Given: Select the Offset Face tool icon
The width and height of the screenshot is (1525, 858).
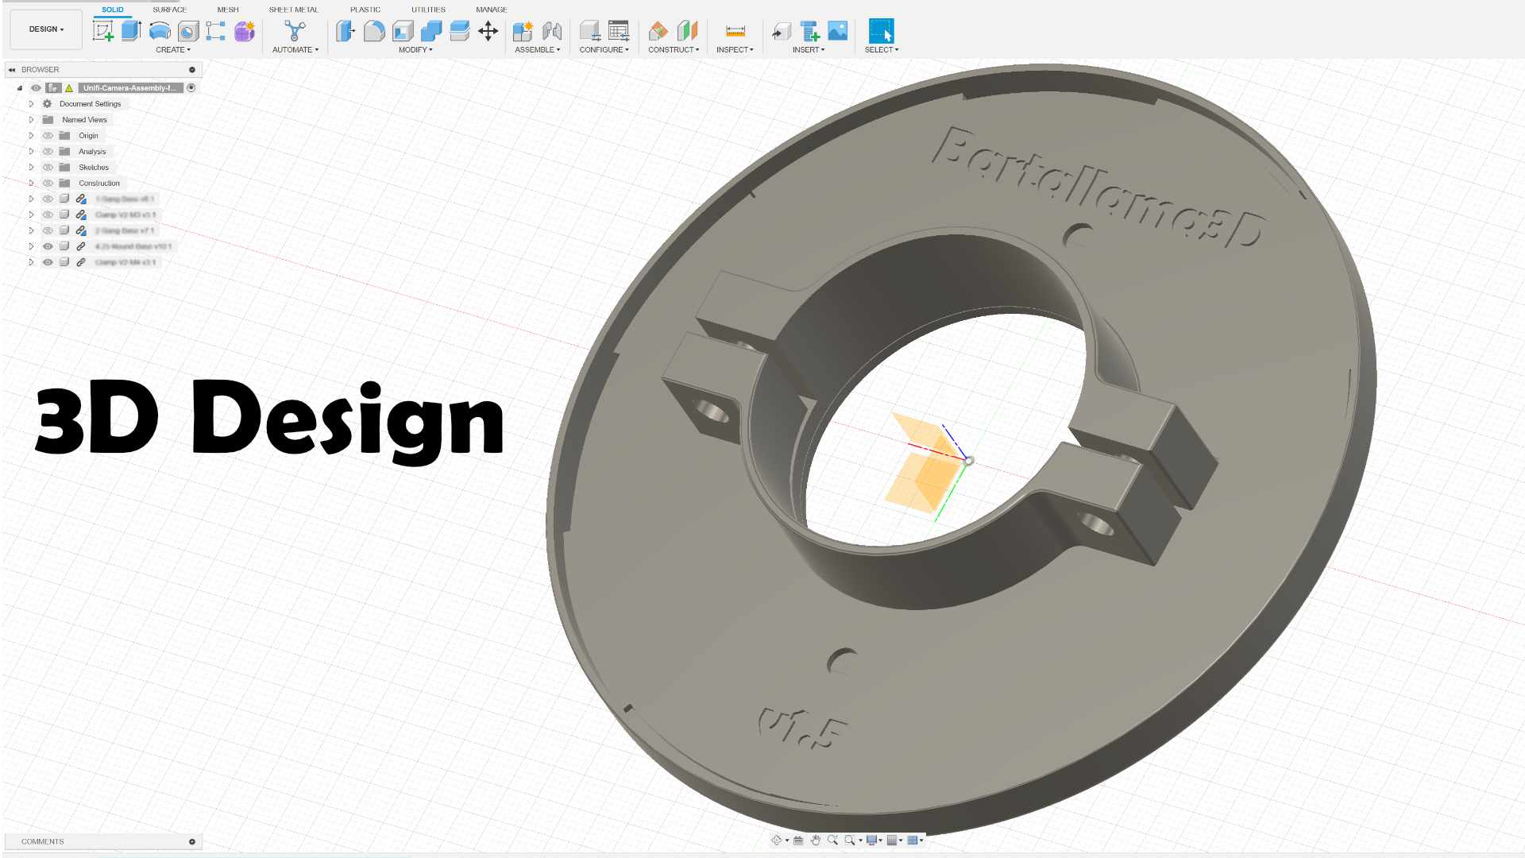Looking at the screenshot, I should (x=459, y=31).
